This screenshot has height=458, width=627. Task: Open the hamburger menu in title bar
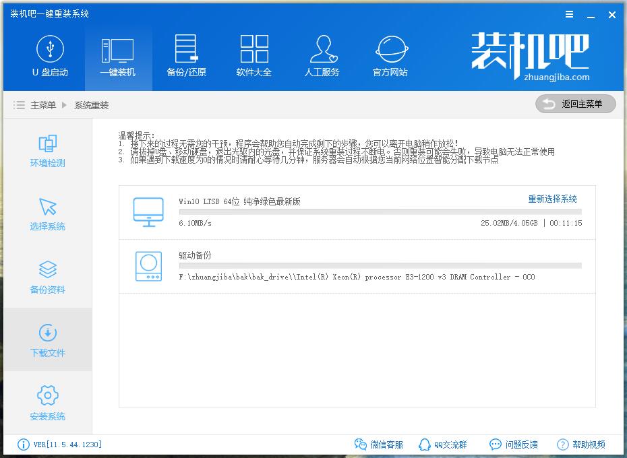[x=570, y=15]
